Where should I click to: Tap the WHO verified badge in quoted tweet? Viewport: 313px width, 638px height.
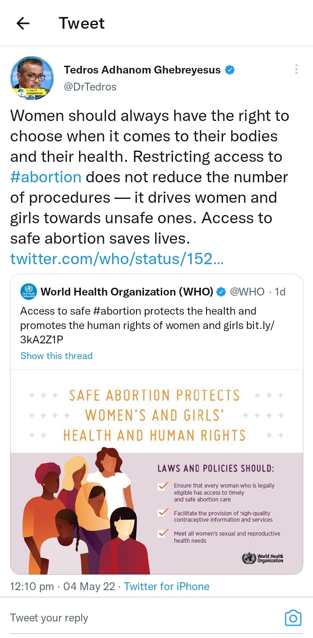coord(221,292)
